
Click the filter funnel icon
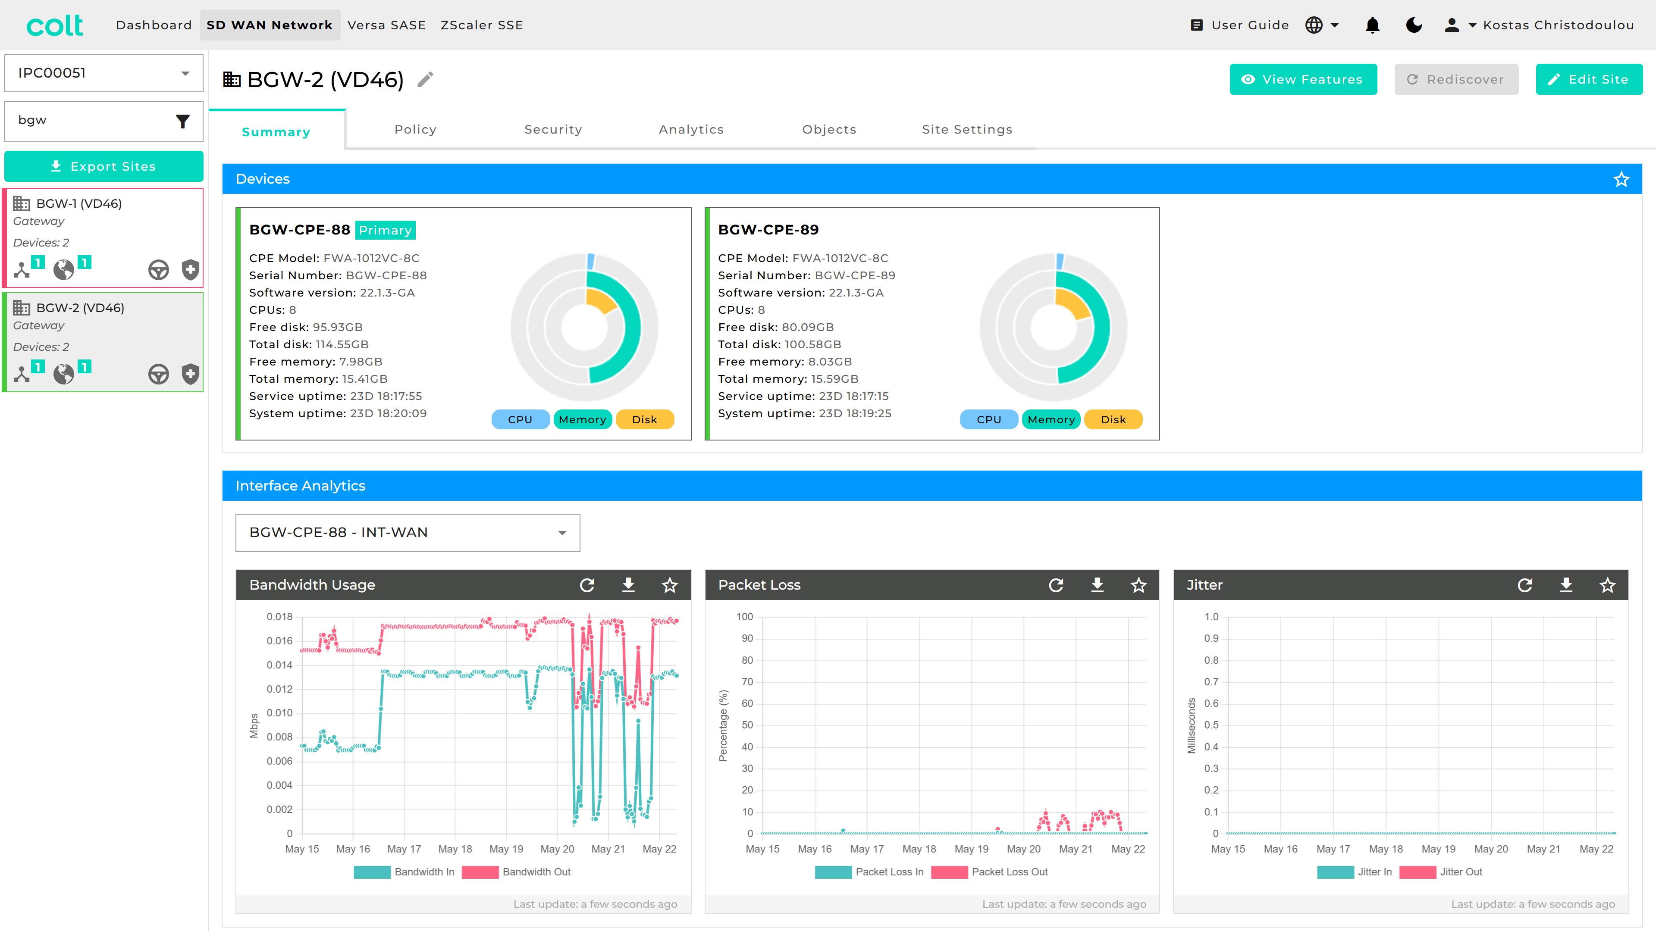point(183,121)
